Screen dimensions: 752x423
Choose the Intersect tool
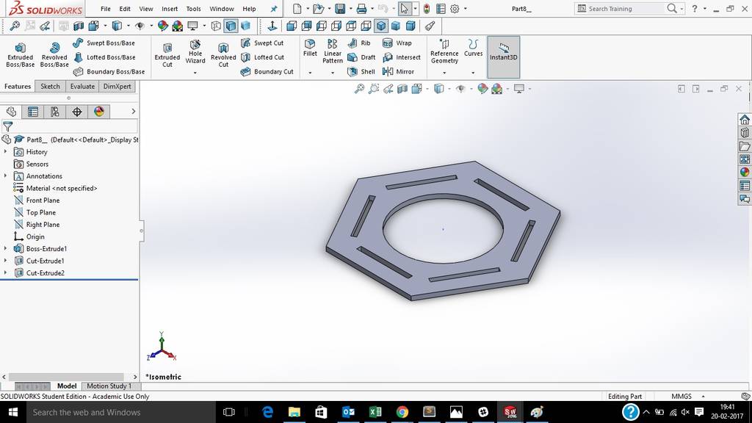click(402, 57)
